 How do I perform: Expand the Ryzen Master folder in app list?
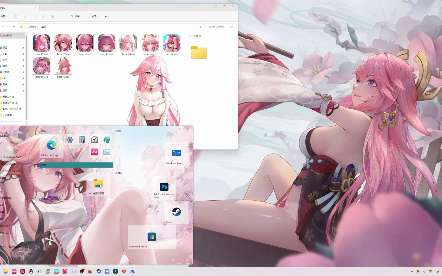pos(32,164)
